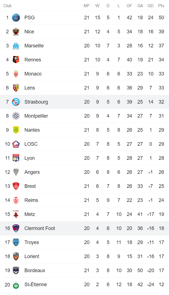Viewport: 169px width, 295px height.
Task: Click the Marseille club logo
Action: coord(16,46)
